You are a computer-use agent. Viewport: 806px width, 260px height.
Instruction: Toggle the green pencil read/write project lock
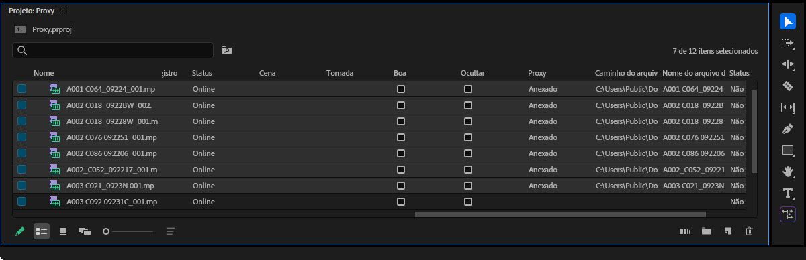click(20, 231)
